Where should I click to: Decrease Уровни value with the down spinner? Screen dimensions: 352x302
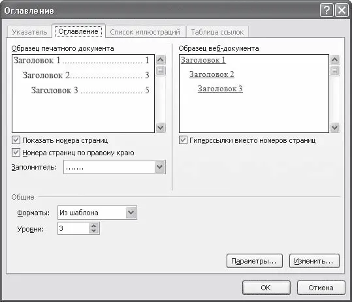[94, 231]
